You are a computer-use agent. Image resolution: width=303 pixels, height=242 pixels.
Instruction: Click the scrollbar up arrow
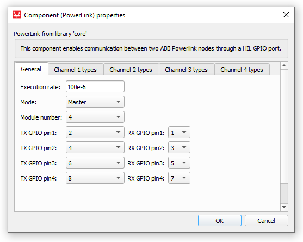pos(284,65)
